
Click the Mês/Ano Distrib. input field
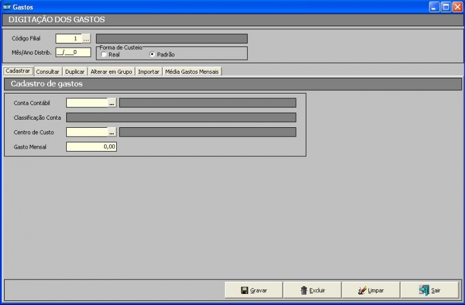click(x=73, y=52)
